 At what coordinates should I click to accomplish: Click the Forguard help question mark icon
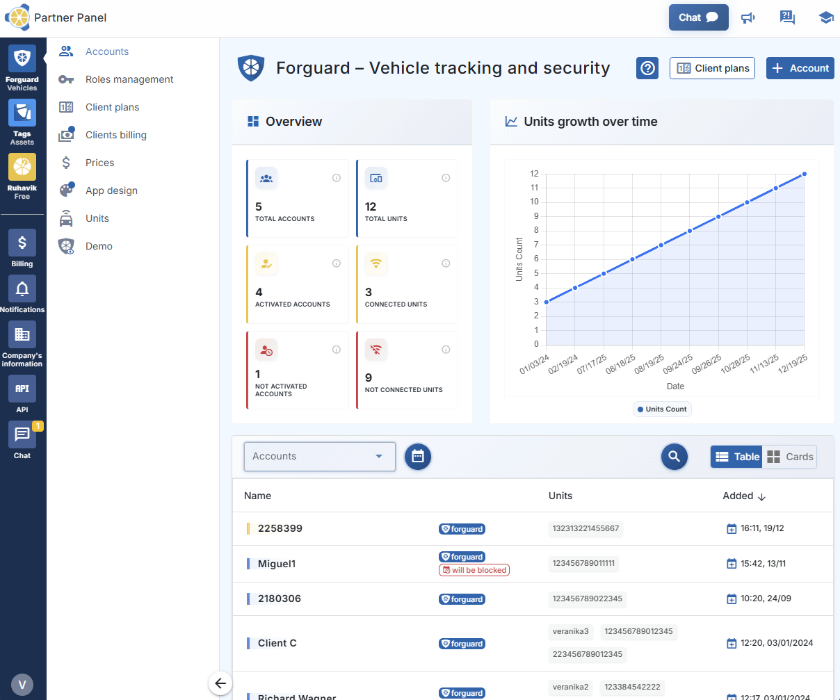pos(647,68)
